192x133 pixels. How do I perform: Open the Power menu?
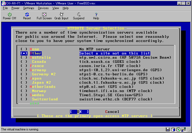15,8
